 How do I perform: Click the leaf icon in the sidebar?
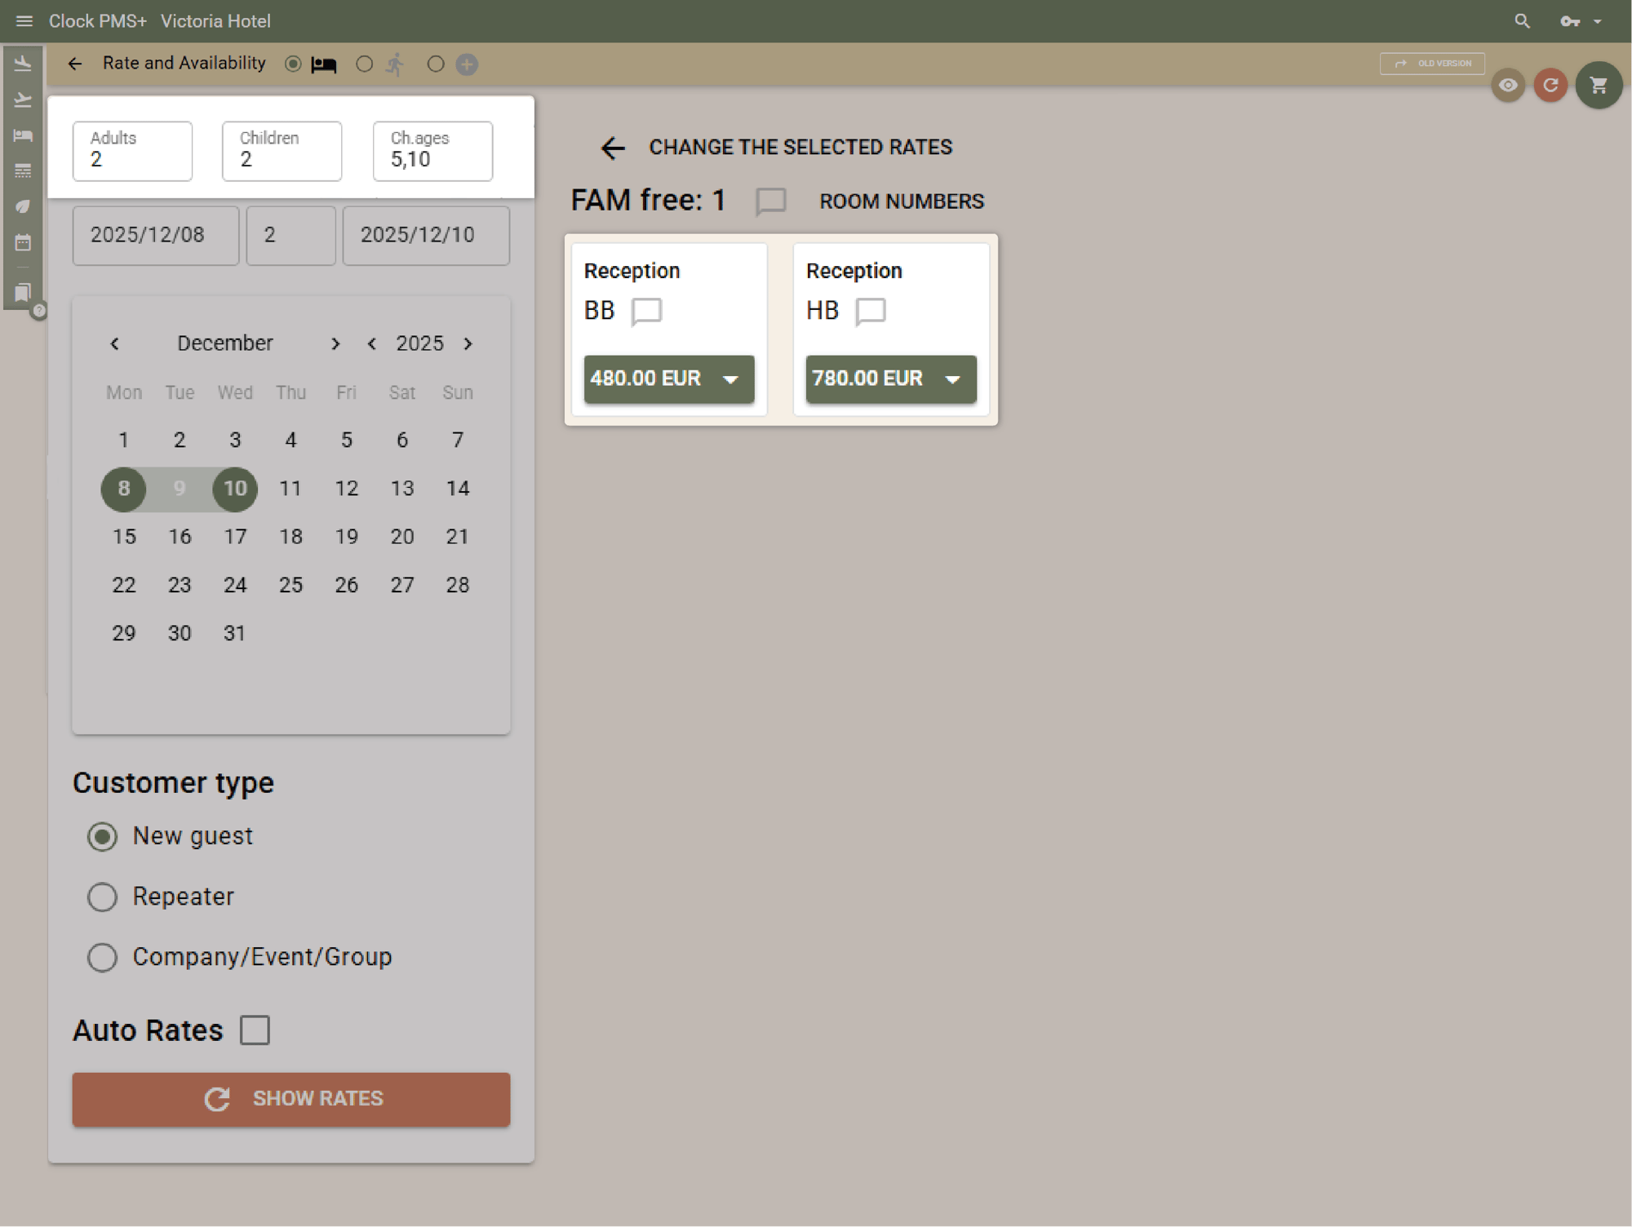click(x=23, y=206)
